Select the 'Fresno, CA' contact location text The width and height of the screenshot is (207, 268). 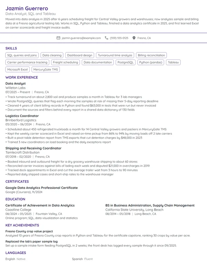[144, 38]
